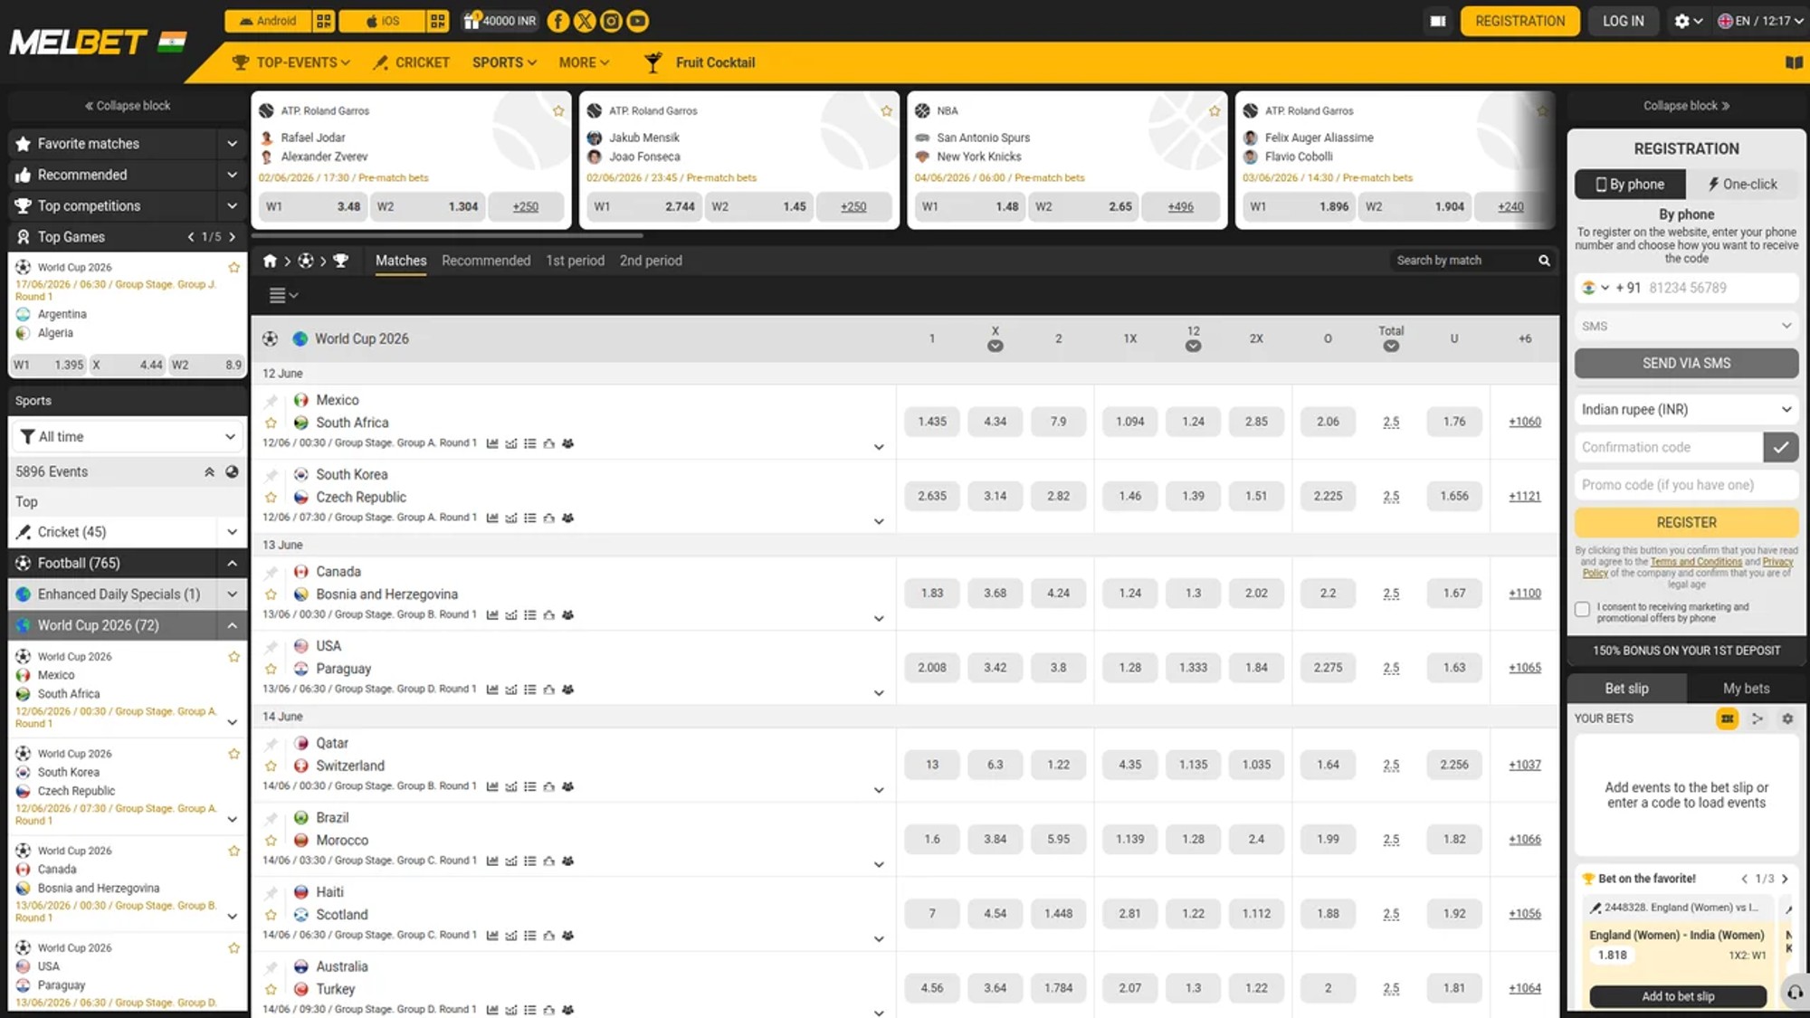Click the iOS QR code icon

pos(438,21)
